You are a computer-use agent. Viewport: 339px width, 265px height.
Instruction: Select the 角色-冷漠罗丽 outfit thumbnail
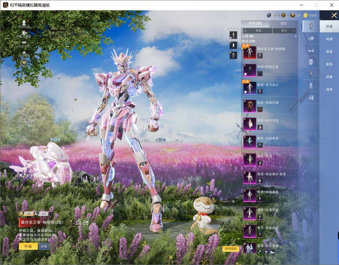click(250, 214)
